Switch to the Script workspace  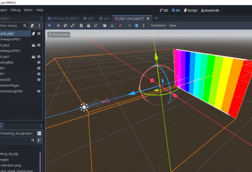[190, 10]
